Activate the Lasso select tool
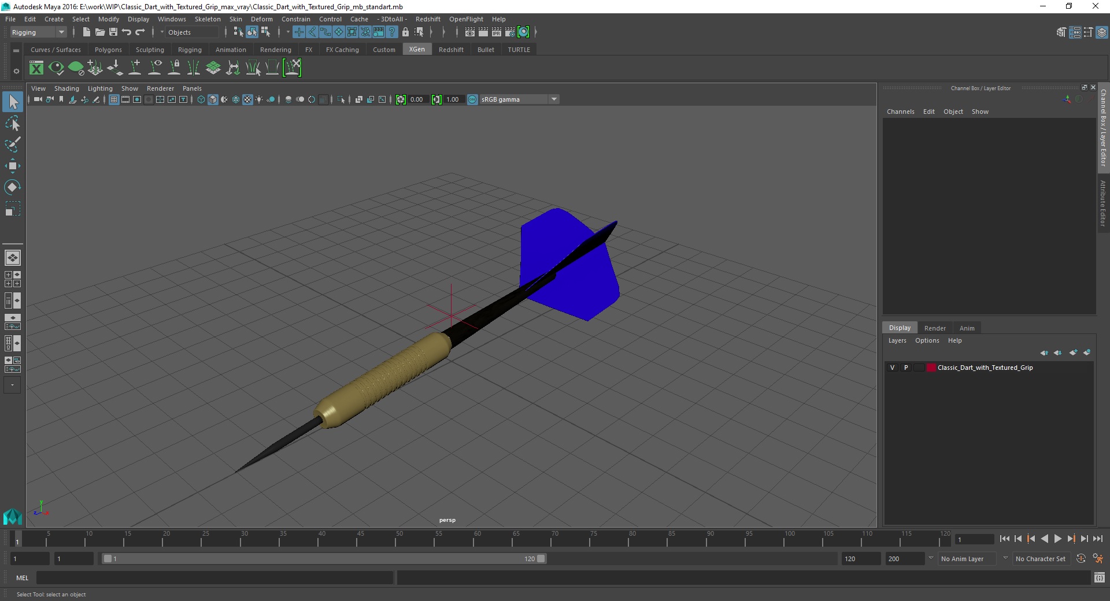Image resolution: width=1110 pixels, height=601 pixels. pos(13,123)
